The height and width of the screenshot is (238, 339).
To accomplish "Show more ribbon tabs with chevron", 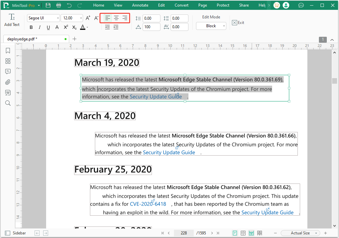I will tap(269, 5).
